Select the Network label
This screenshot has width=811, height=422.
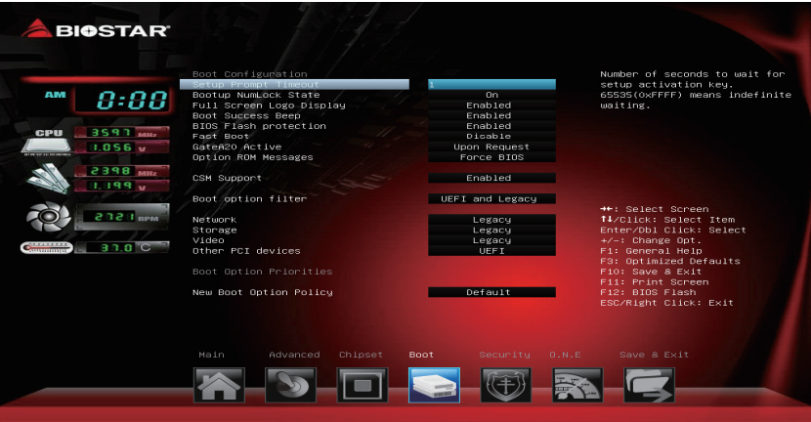pyautogui.click(x=214, y=219)
